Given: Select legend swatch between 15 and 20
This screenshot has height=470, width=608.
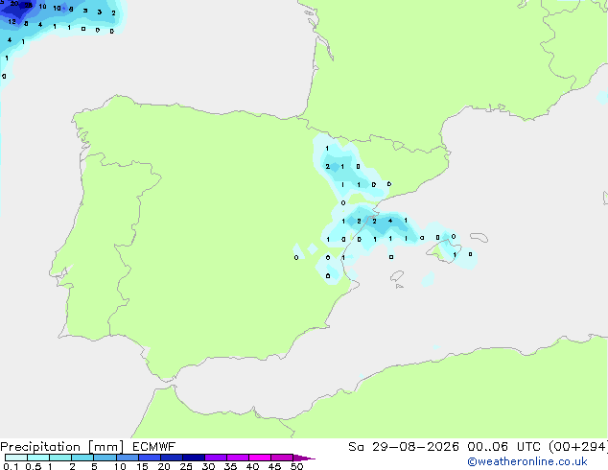Looking at the screenshot, I should (150, 458).
